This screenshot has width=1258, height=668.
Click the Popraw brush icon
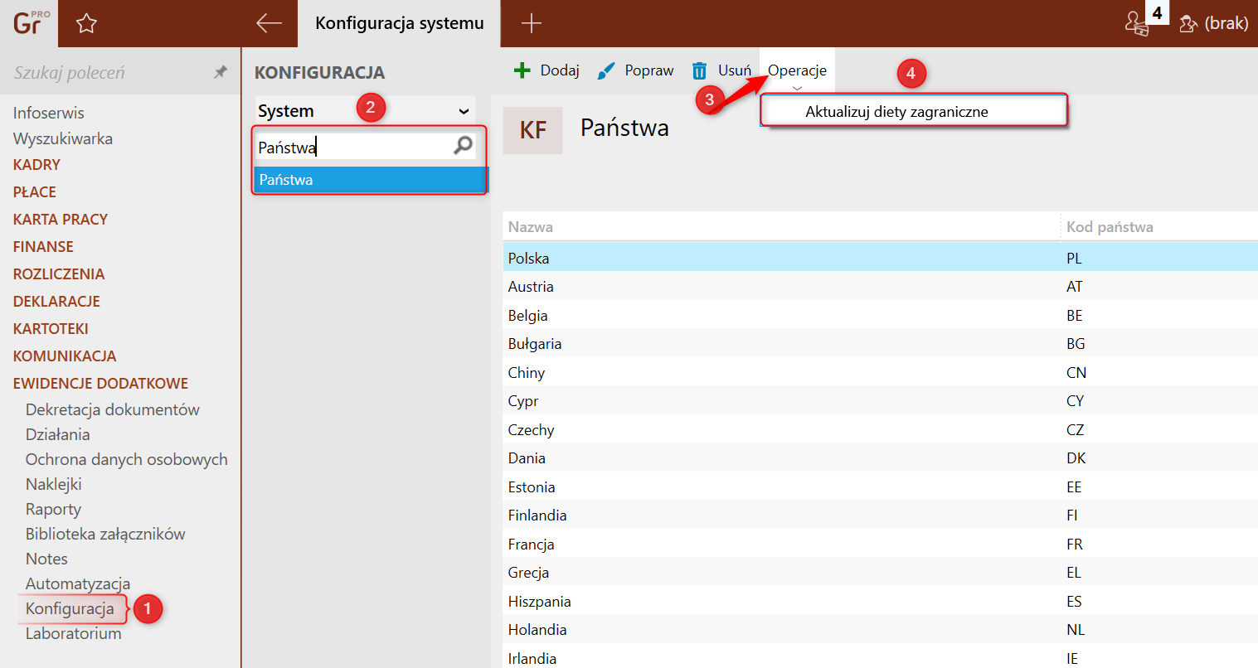point(606,70)
